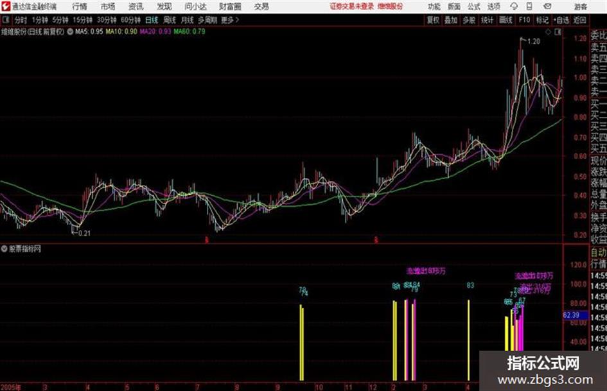Open the 选项 menu
Screen dimensions: 607x391
tap(493, 6)
